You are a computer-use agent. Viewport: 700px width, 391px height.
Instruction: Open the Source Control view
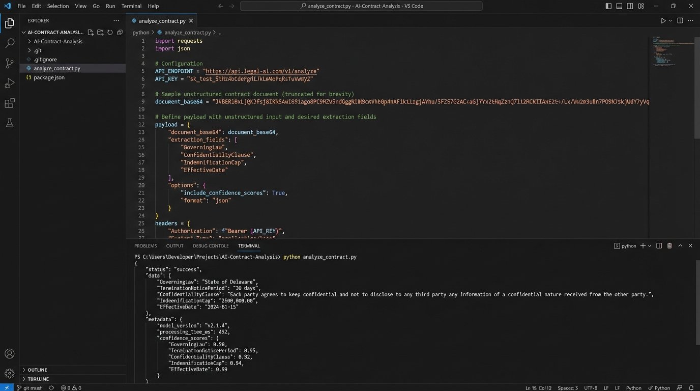[x=9, y=63]
